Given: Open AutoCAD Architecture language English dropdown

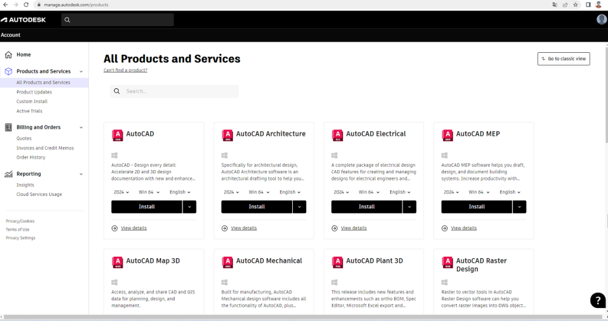Looking at the screenshot, I should [290, 192].
